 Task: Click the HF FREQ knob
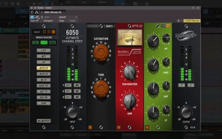[166, 38]
